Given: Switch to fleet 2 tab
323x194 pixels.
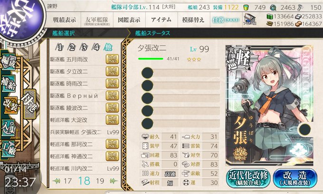Looking at the screenshot, I should 72,48.
